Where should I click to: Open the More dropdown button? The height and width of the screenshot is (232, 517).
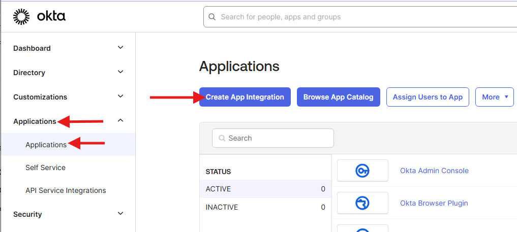tap(494, 97)
